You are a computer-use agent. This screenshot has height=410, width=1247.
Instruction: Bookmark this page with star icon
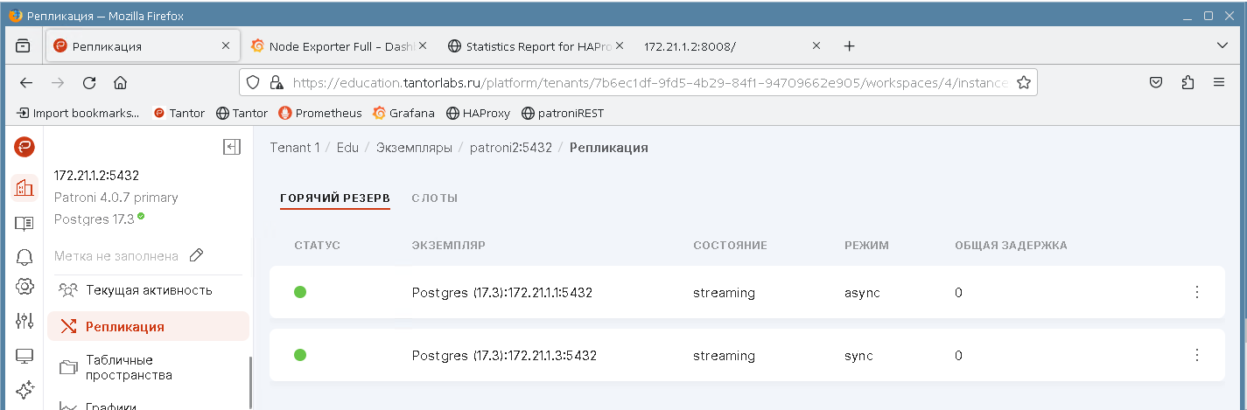pos(1024,82)
